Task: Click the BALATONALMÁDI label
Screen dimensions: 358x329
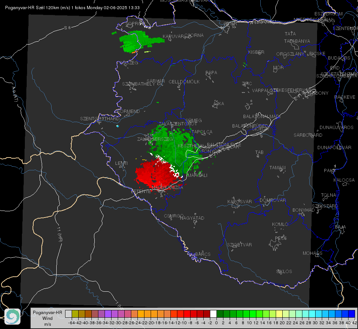Action: [x=262, y=117]
